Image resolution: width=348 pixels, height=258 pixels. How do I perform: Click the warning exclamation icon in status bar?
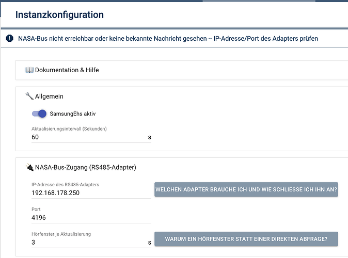(x=9, y=38)
